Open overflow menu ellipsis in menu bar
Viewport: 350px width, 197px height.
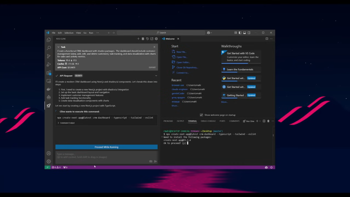click(97, 33)
